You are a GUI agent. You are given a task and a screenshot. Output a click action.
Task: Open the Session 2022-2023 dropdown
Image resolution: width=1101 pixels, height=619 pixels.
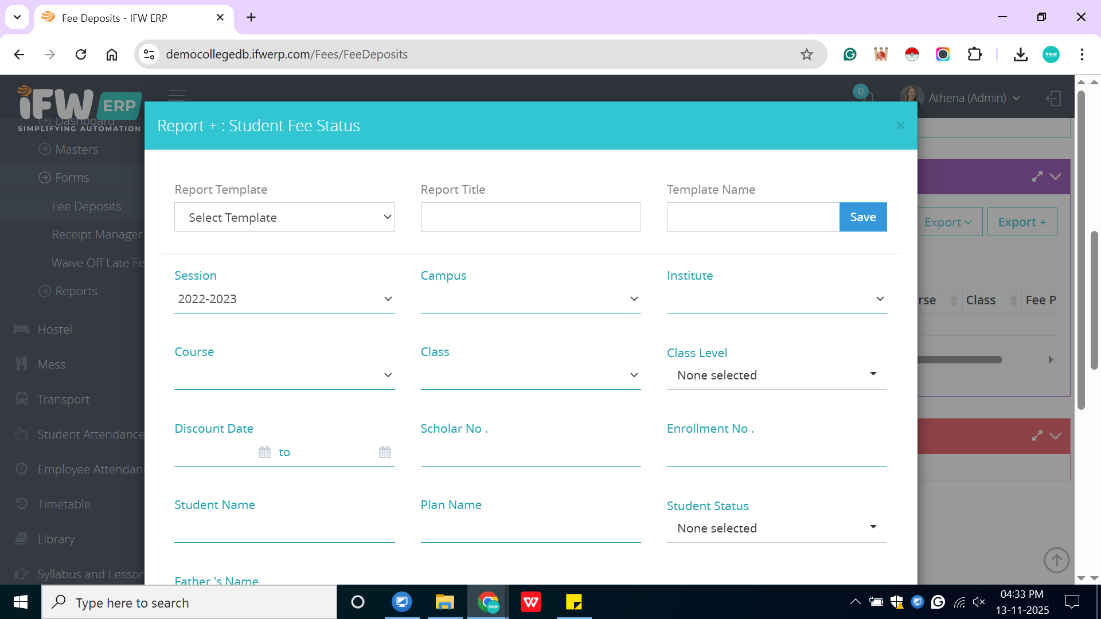tap(284, 299)
